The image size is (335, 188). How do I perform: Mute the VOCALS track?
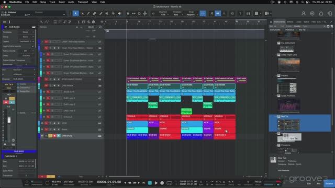[x=48, y=117]
